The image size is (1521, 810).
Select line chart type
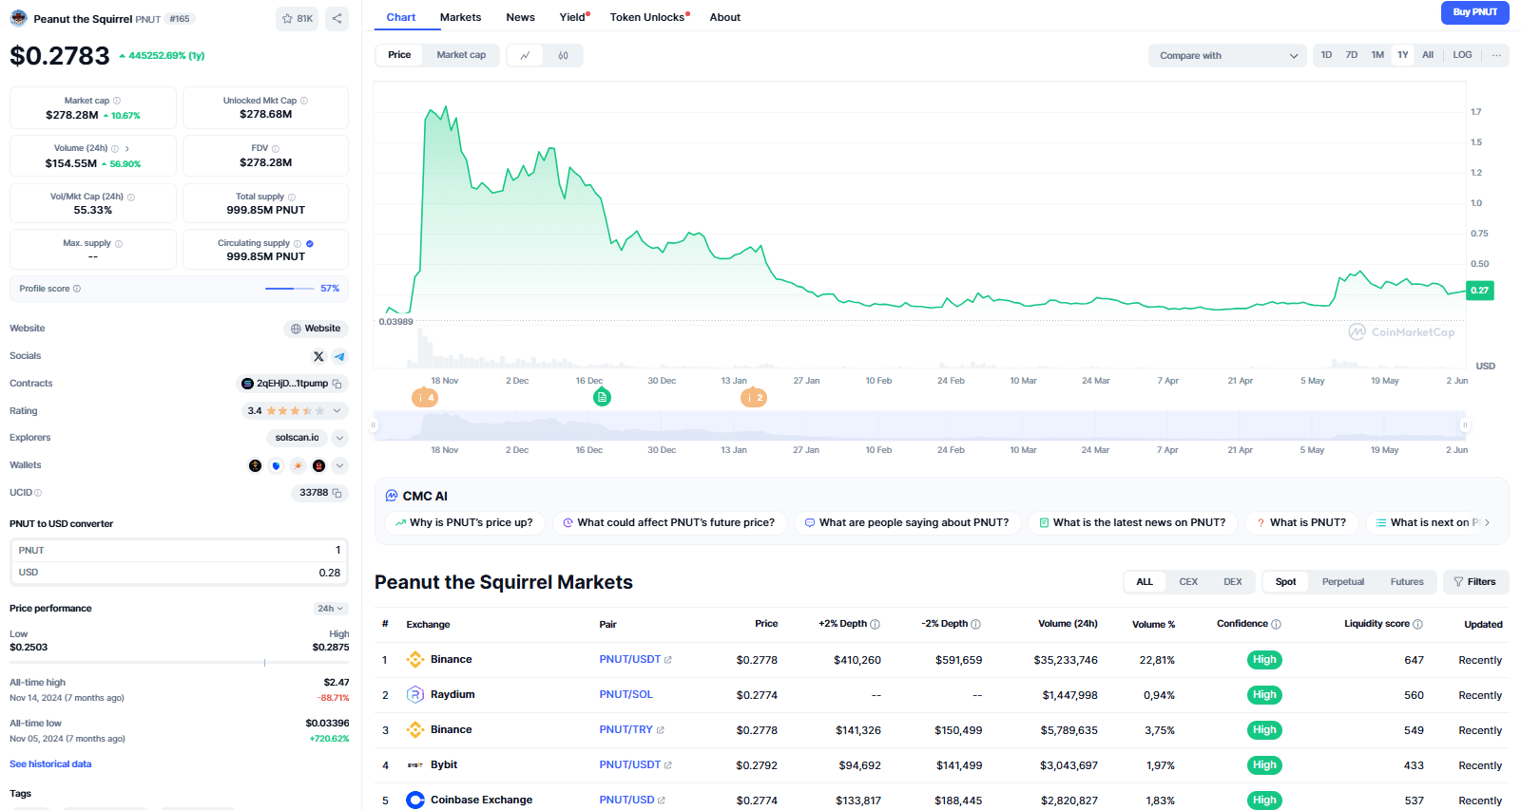[525, 55]
